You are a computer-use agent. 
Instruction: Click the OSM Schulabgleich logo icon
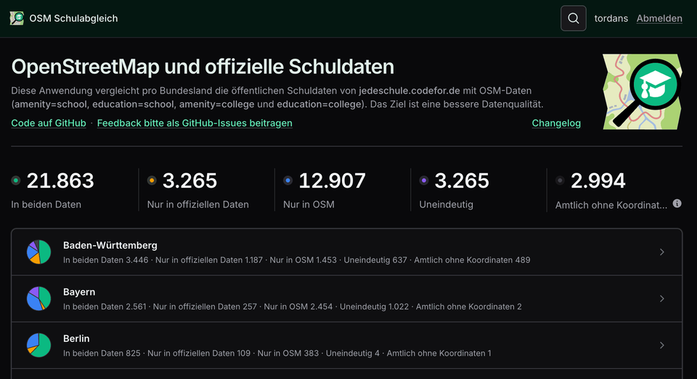tap(17, 18)
